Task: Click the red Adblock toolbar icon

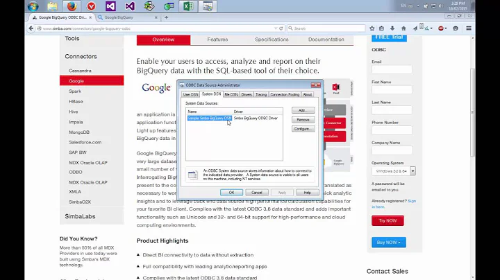Action: tap(441, 28)
